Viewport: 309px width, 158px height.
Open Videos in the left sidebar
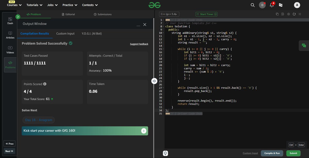[10, 50]
